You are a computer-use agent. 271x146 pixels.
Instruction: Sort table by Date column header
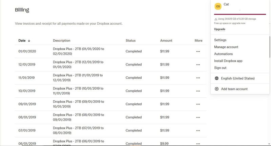coord(22,41)
